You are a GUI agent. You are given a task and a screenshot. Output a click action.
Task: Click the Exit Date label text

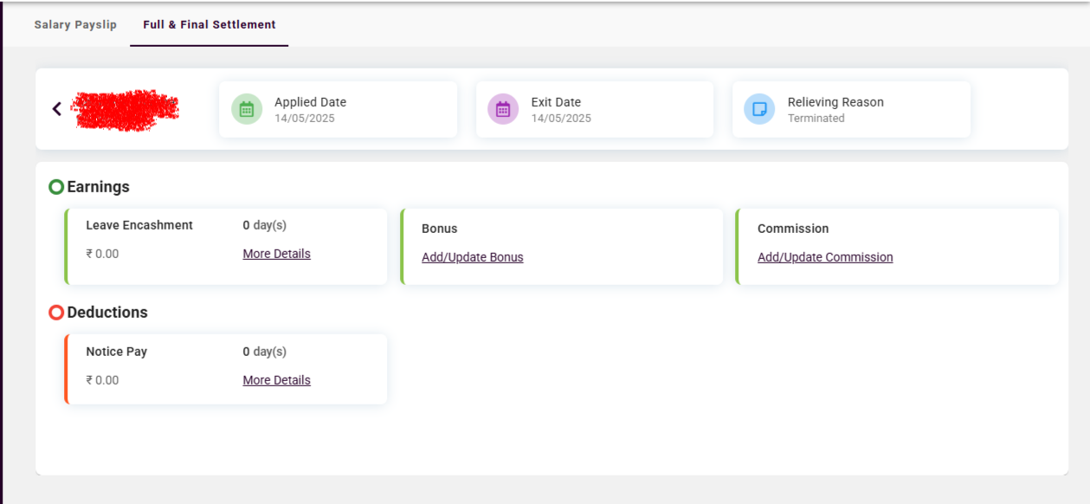(556, 102)
